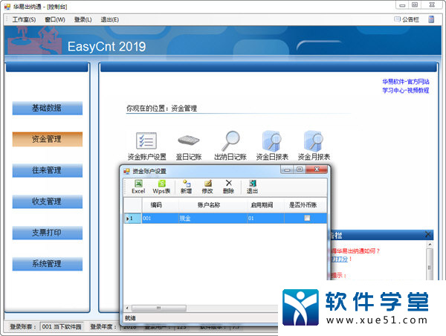Export to Excel in 资金账户设置 toolbar

[x=138, y=187]
